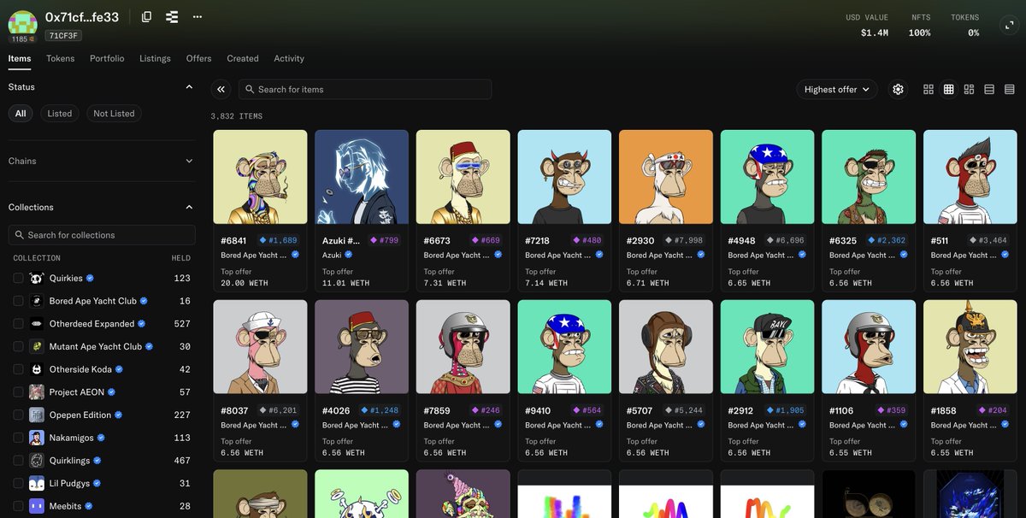Collapse the sidebar with the double-chevron button
The height and width of the screenshot is (518, 1026).
(x=221, y=89)
